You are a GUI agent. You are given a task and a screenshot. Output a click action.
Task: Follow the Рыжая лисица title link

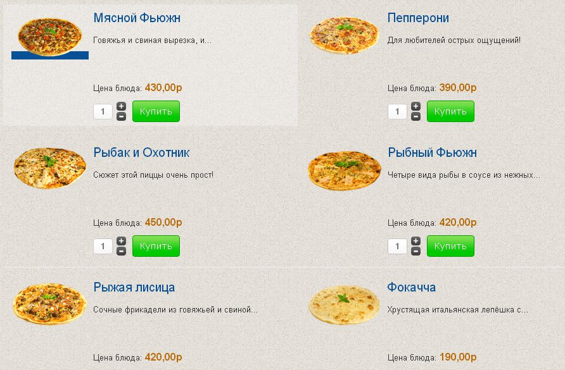pos(134,288)
